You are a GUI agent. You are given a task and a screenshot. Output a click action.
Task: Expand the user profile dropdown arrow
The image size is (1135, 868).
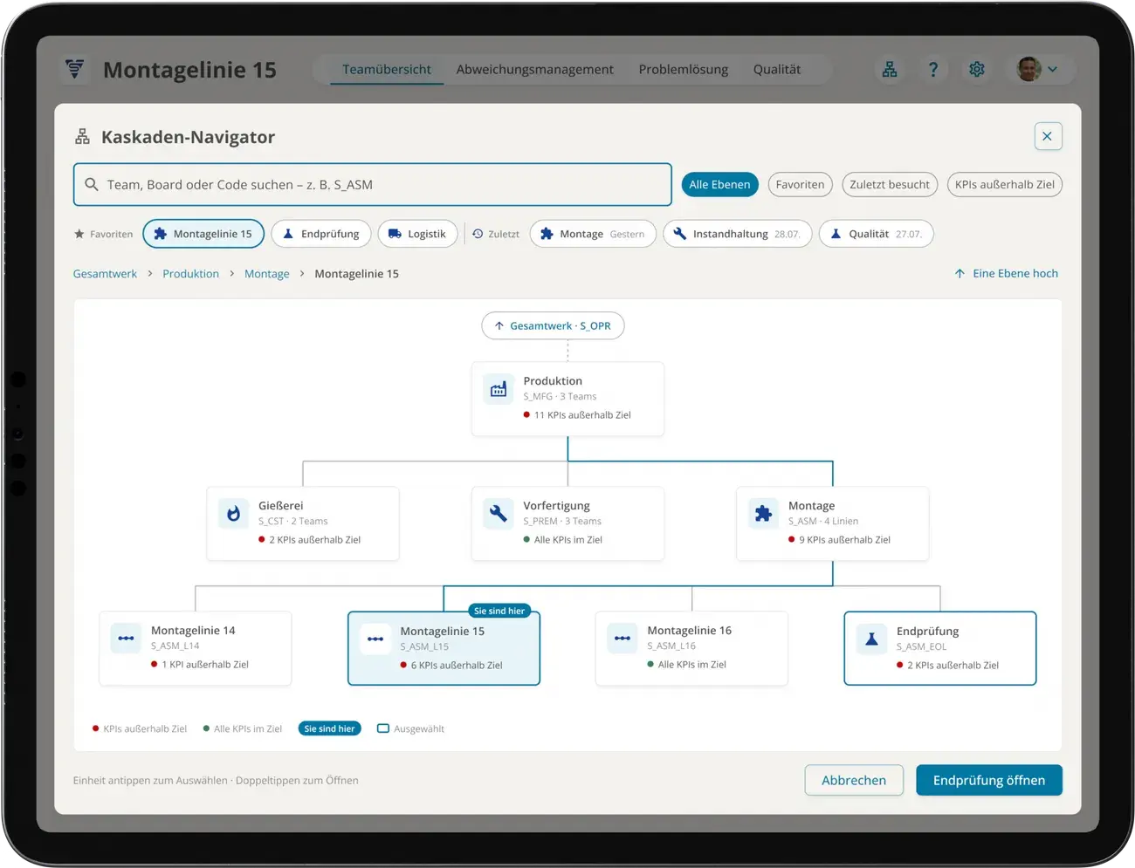pyautogui.click(x=1053, y=70)
